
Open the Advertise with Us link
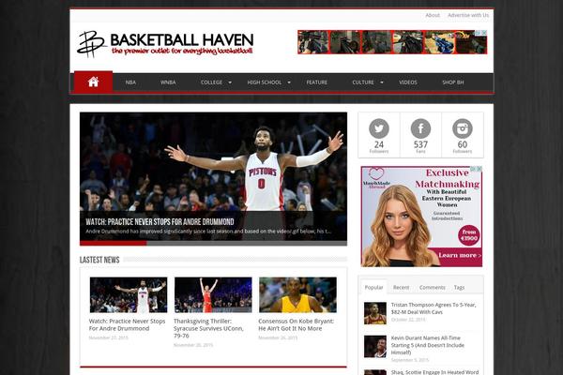click(468, 15)
